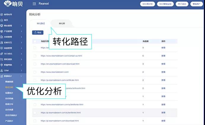Screen dimensions: 205x125
Task: Click the 网站管理 sidebar icon
Action: point(2,26)
